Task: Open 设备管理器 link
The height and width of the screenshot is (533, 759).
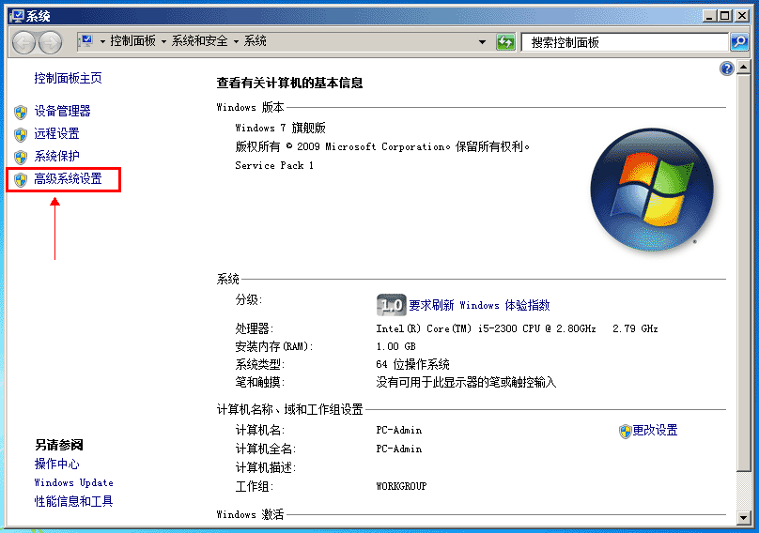Action: point(62,112)
